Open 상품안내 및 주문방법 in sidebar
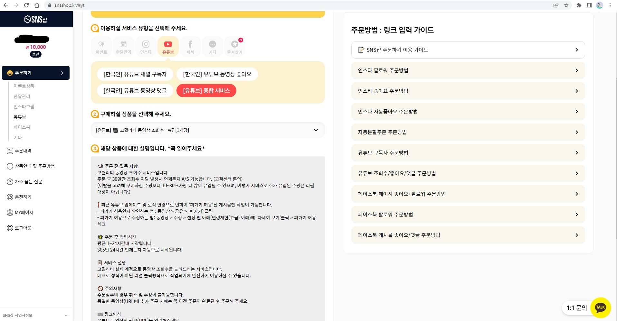The height and width of the screenshot is (321, 617). (31, 166)
